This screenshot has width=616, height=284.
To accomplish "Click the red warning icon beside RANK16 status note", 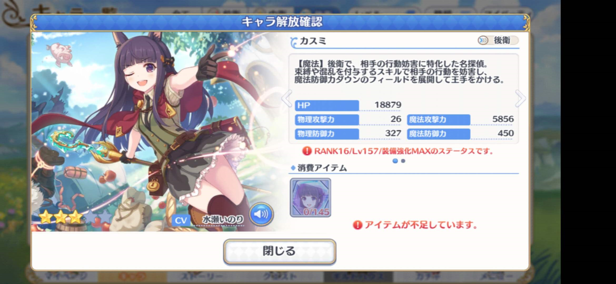I will (x=307, y=151).
